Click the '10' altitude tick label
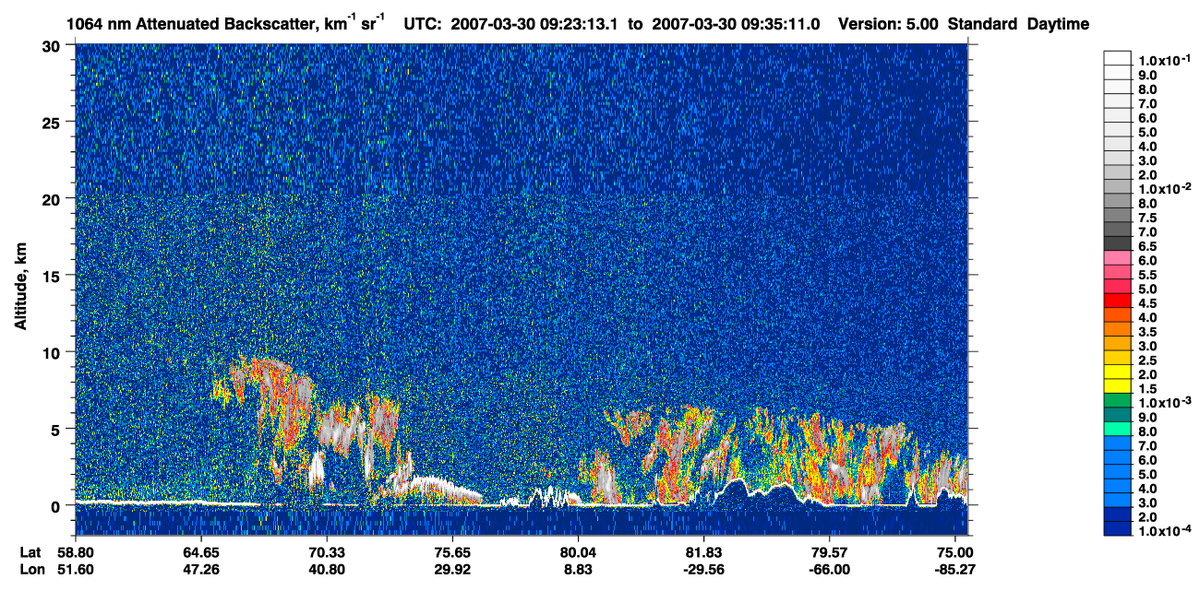This screenshot has width=1200, height=615. click(54, 351)
